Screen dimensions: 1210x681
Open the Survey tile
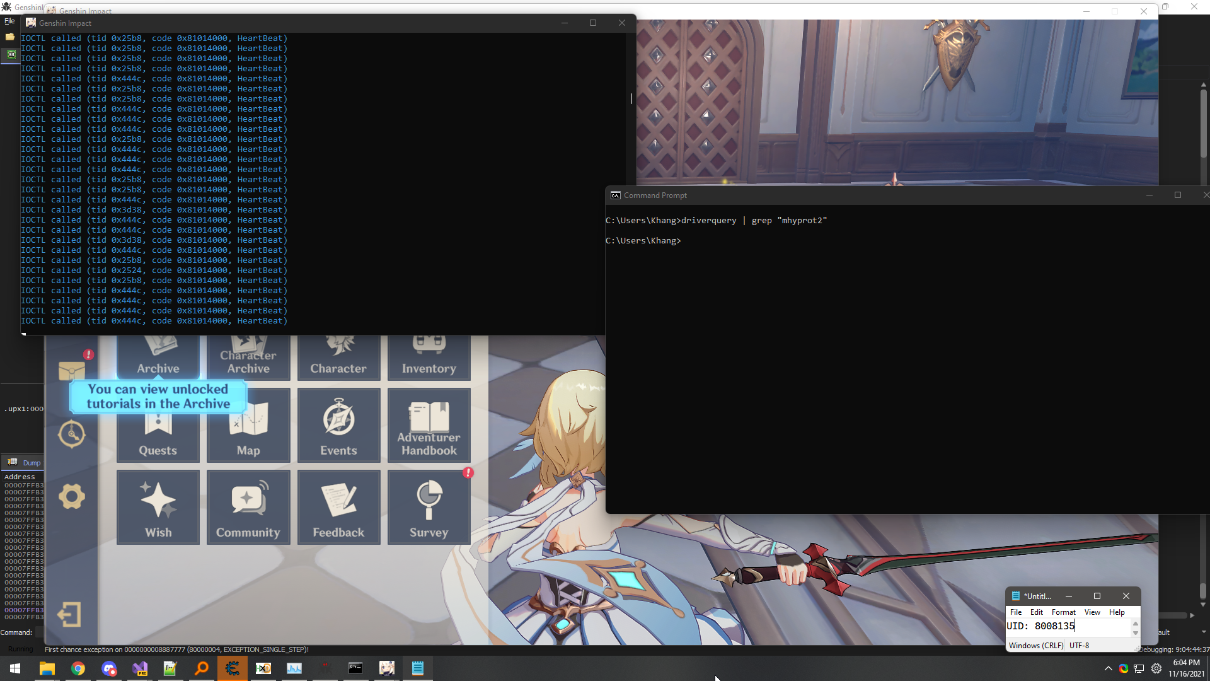[429, 507]
